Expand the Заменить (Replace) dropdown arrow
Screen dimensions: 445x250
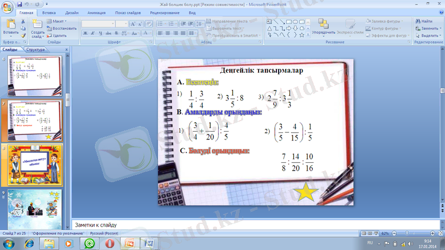coord(440,28)
